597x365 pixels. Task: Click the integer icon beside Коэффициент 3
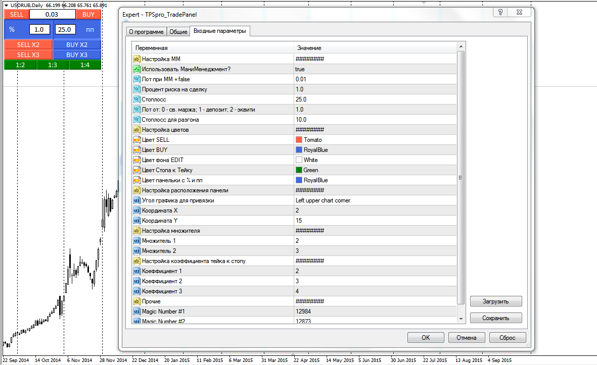[x=136, y=291]
